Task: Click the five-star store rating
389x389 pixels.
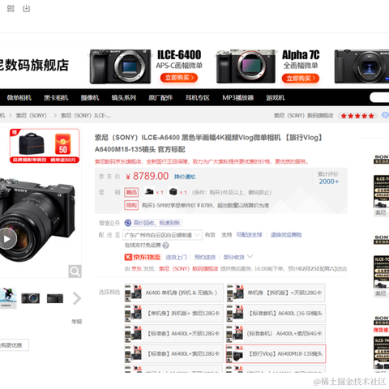Action: (357, 116)
